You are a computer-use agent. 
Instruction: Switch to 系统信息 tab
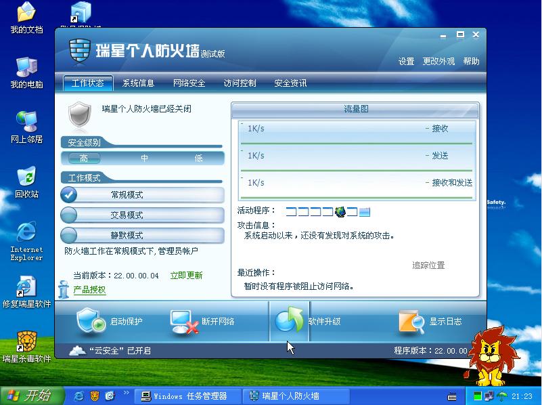[138, 83]
